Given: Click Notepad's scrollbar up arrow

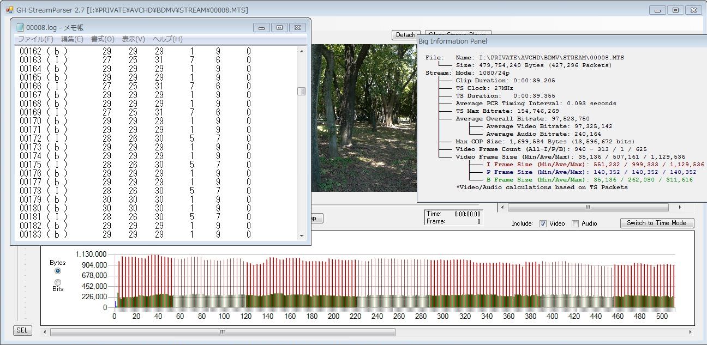Looking at the screenshot, I should pos(302,51).
